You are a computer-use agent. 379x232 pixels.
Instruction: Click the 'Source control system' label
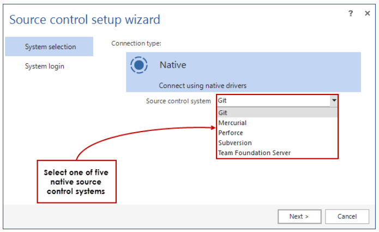pos(178,101)
